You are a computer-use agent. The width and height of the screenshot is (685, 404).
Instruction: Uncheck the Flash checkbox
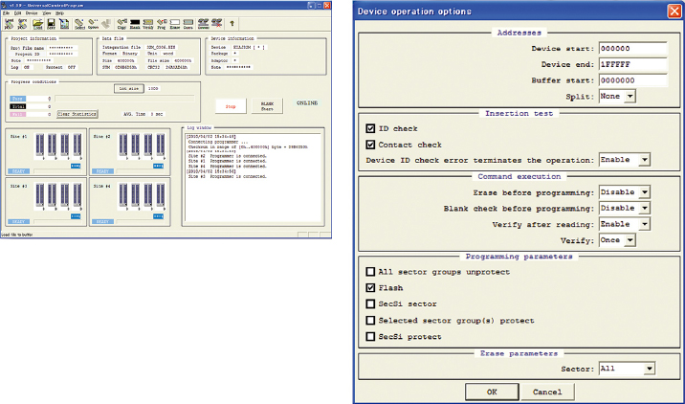point(370,288)
